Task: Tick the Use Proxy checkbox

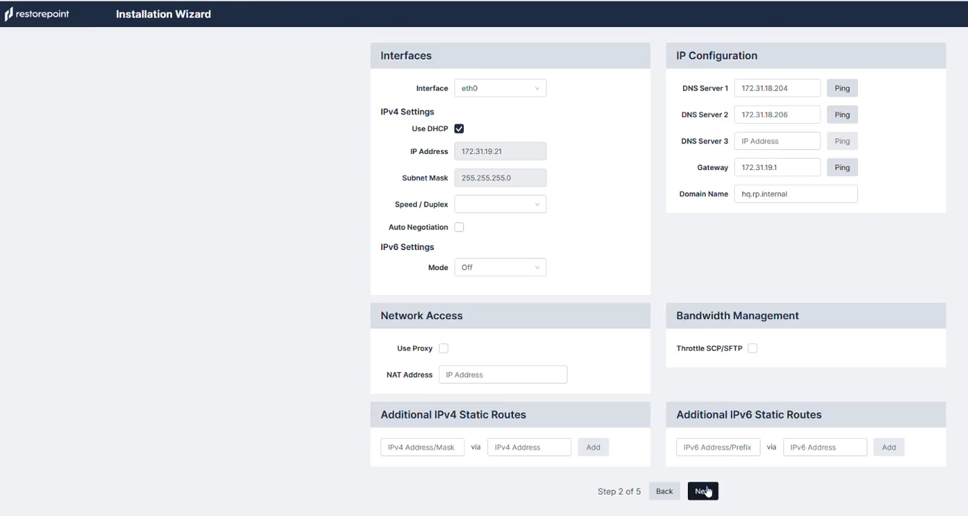Action: coord(443,349)
